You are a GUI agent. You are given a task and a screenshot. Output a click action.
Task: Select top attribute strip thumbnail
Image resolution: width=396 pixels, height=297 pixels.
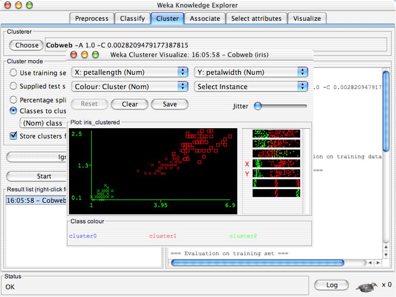(x=276, y=134)
